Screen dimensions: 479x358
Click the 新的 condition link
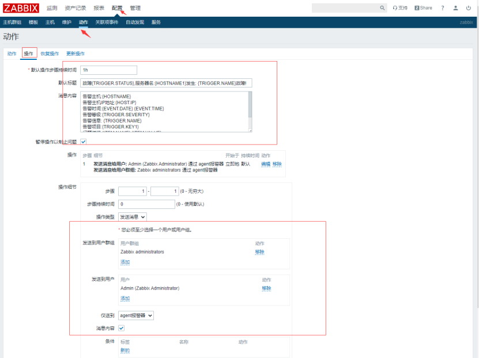point(125,351)
